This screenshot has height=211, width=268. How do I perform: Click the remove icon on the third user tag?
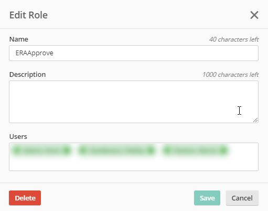pos(223,150)
